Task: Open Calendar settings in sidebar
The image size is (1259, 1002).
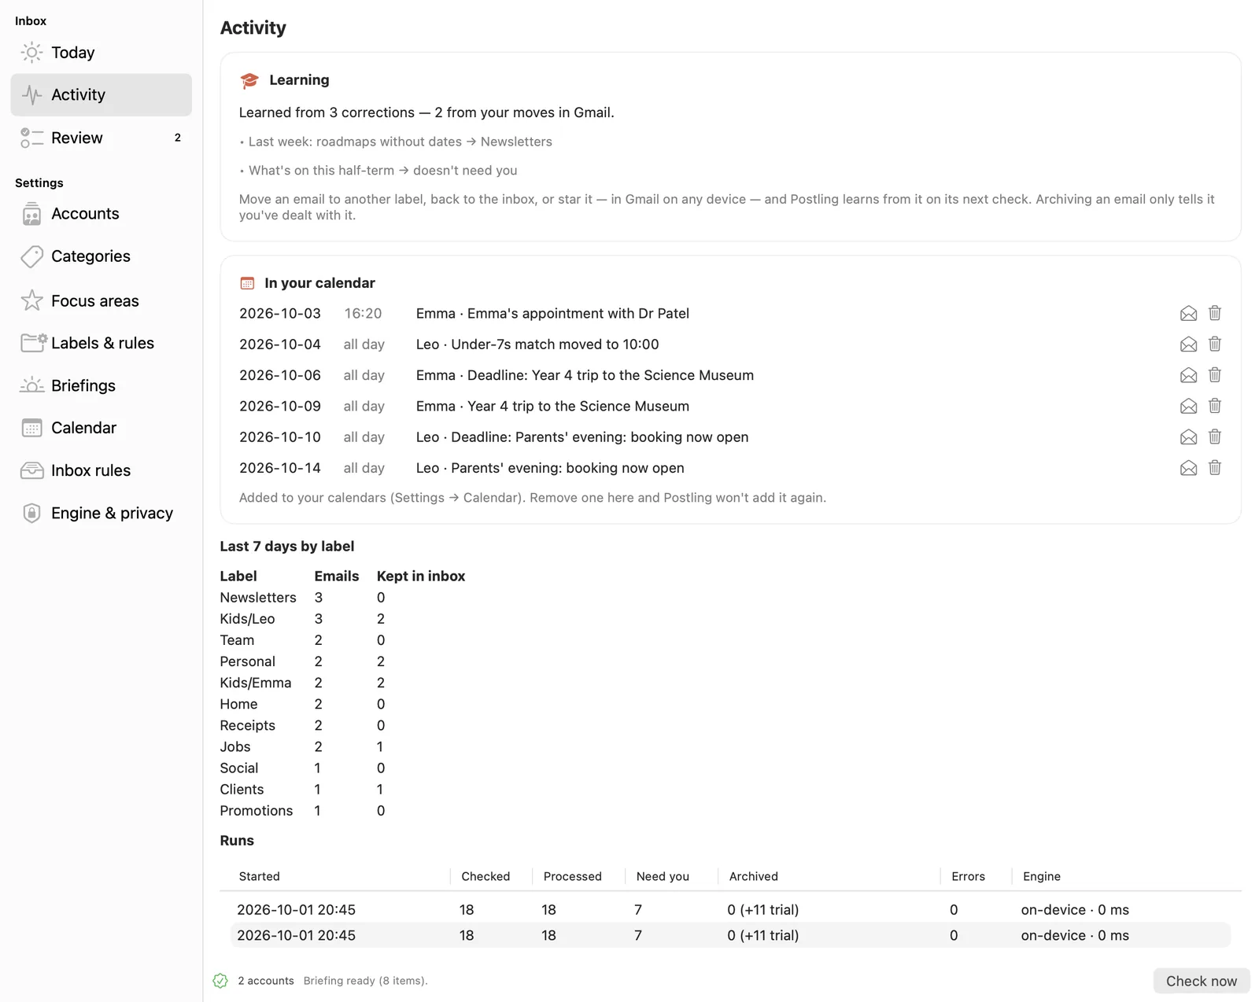Action: click(x=101, y=428)
